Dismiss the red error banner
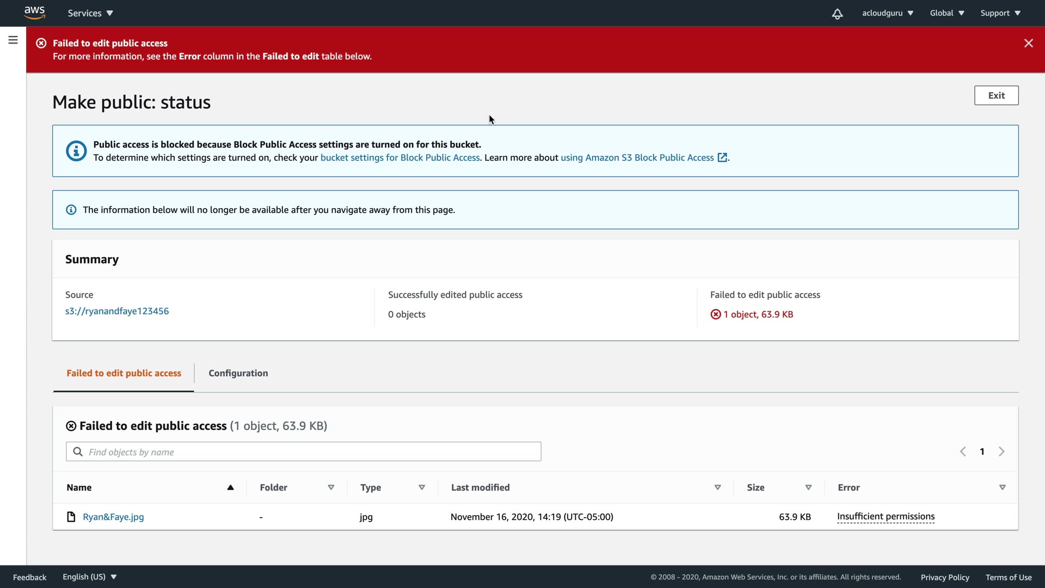The image size is (1045, 588). [1028, 43]
